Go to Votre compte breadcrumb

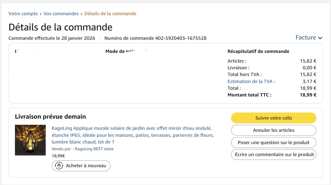pos(23,14)
